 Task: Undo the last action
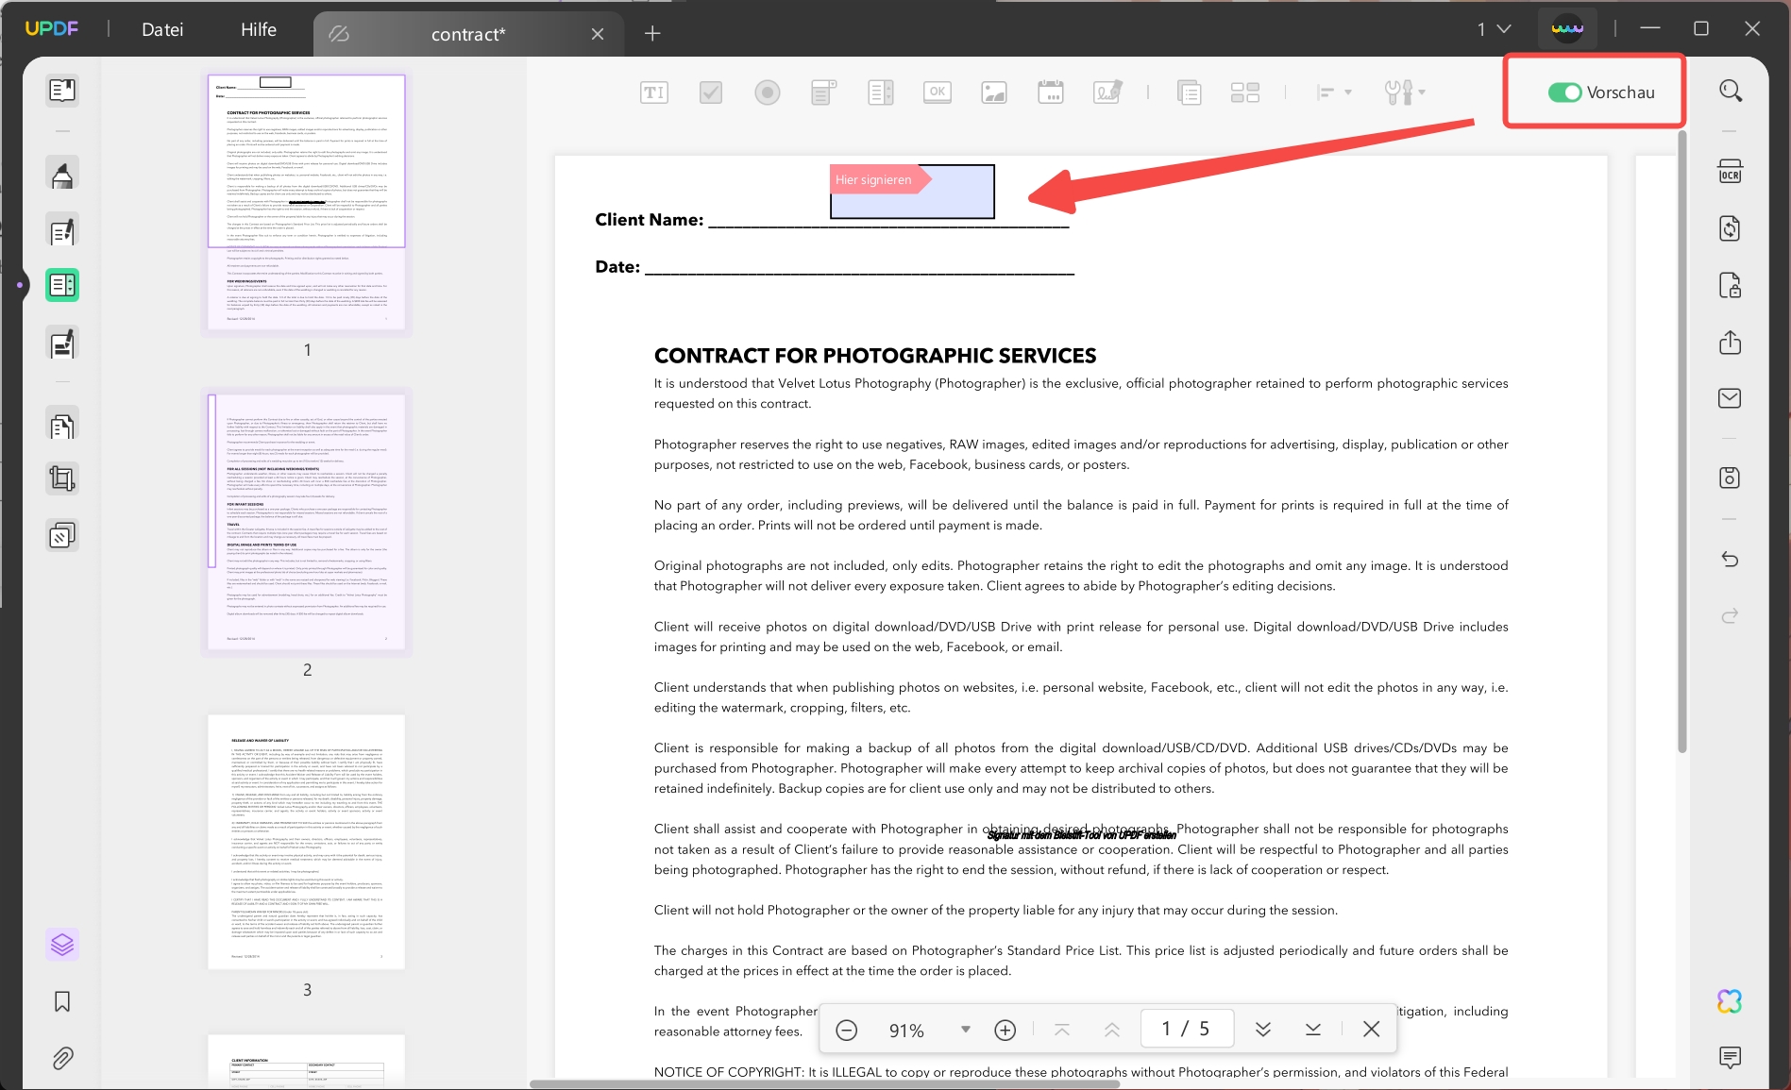tap(1730, 560)
